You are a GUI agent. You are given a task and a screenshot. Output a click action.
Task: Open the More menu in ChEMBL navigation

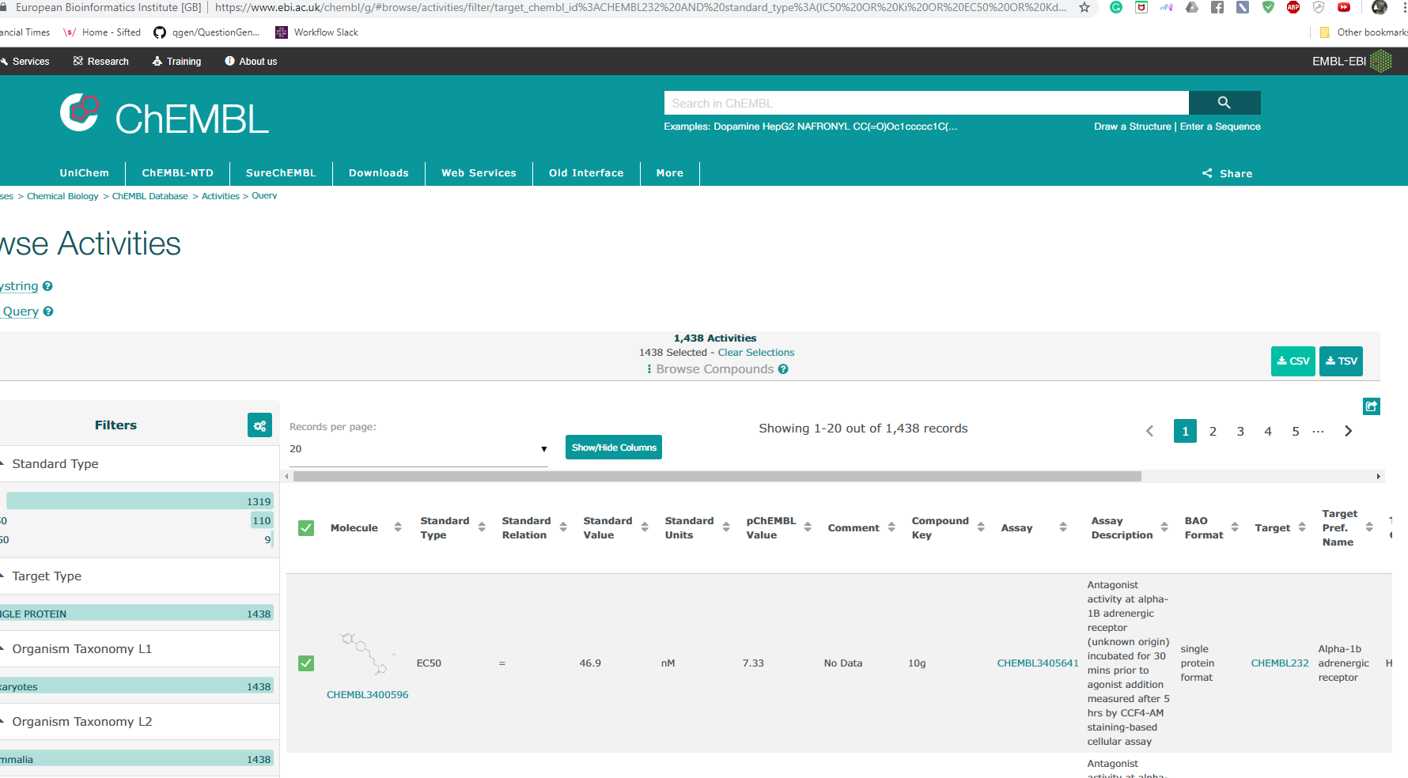coord(670,173)
